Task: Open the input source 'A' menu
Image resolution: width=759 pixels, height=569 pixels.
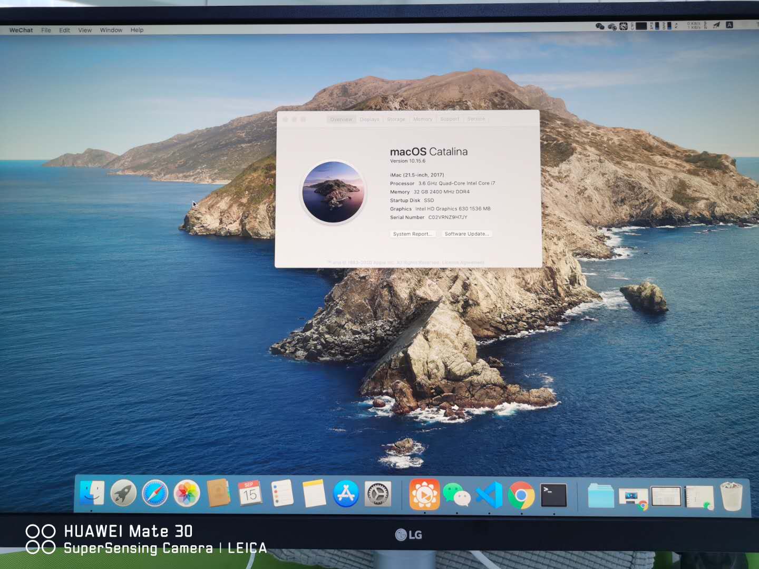Action: (x=729, y=25)
